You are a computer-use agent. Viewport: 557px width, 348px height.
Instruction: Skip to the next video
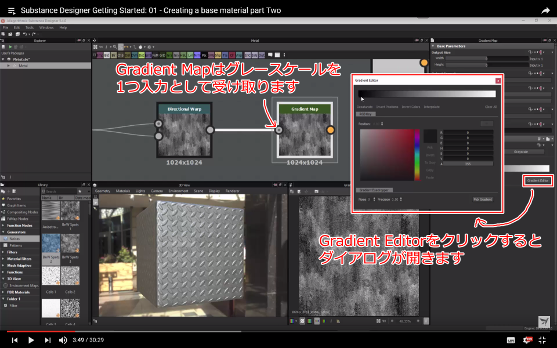click(48, 340)
